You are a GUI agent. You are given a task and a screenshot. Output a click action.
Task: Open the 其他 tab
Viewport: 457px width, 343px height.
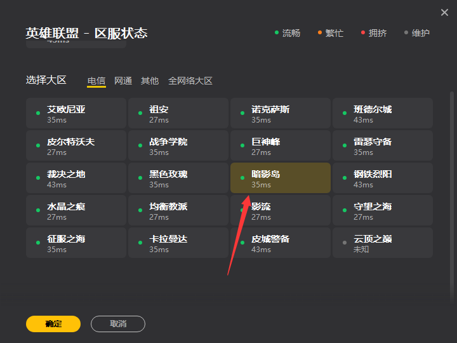point(150,81)
